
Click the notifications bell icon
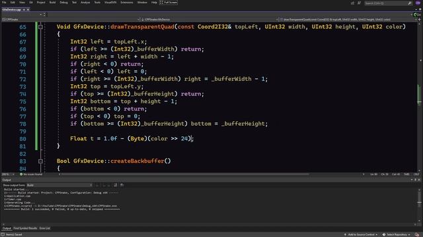click(417, 234)
